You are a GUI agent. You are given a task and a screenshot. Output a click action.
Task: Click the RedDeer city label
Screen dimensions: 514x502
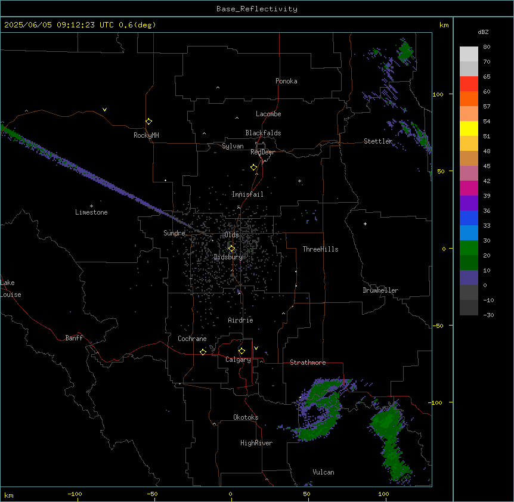pos(262,152)
